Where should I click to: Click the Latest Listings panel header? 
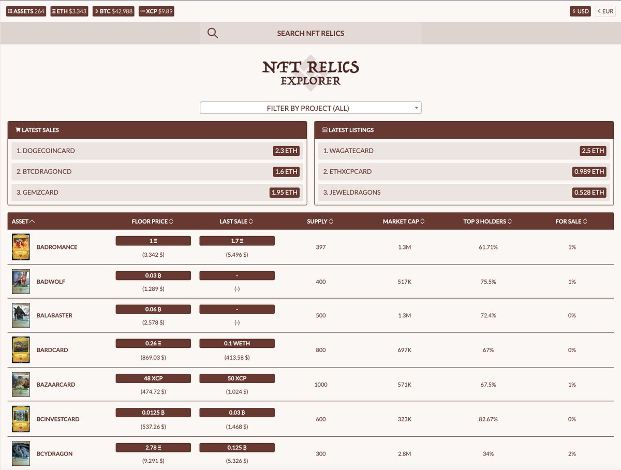[464, 130]
